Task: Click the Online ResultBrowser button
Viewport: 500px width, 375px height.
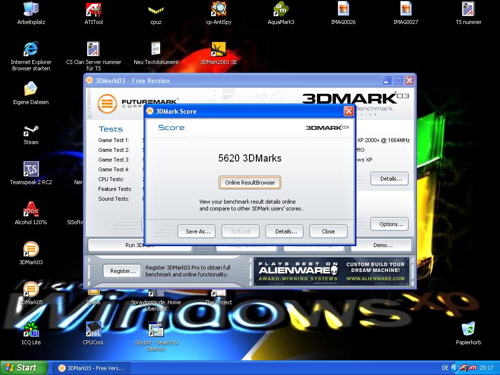Action: click(x=250, y=183)
